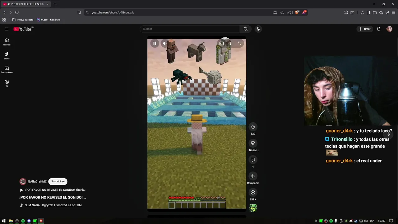Click the Crear create button
This screenshot has width=398, height=224.
(365, 29)
